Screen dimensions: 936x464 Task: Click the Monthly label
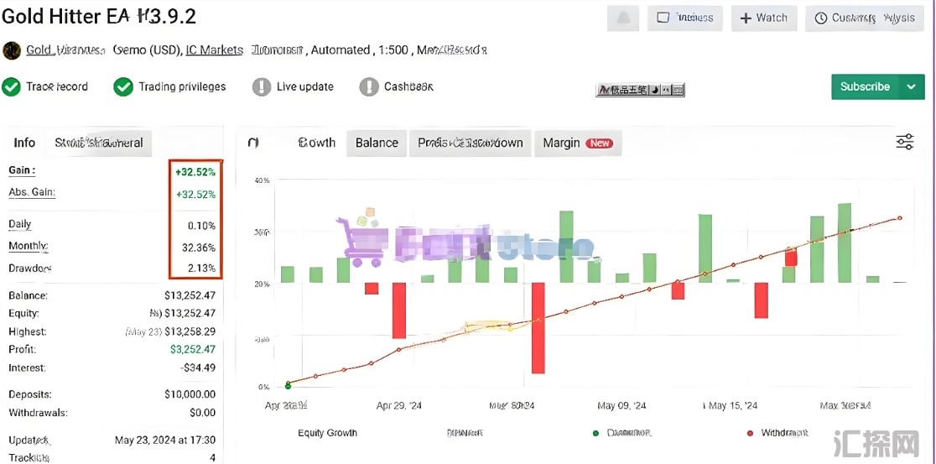pos(28,246)
